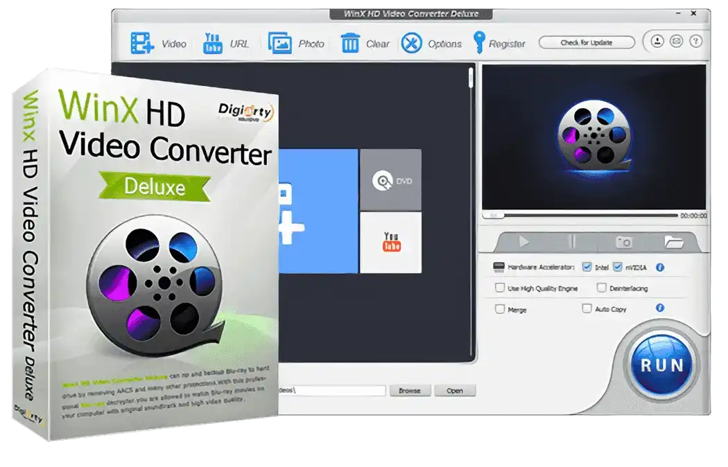Click the Photo toolbar label
Viewport: 728px width, 467px height.
click(x=311, y=44)
